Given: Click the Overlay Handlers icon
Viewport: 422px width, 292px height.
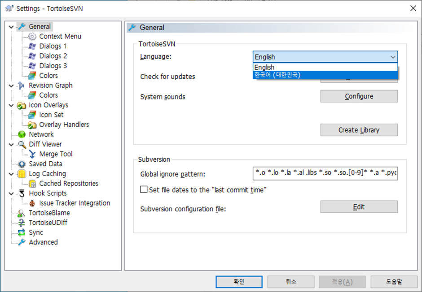Looking at the screenshot, I should pyautogui.click(x=32, y=125).
